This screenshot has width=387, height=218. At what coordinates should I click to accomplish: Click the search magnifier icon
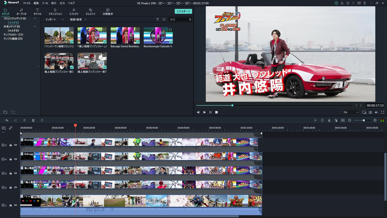click(x=190, y=19)
